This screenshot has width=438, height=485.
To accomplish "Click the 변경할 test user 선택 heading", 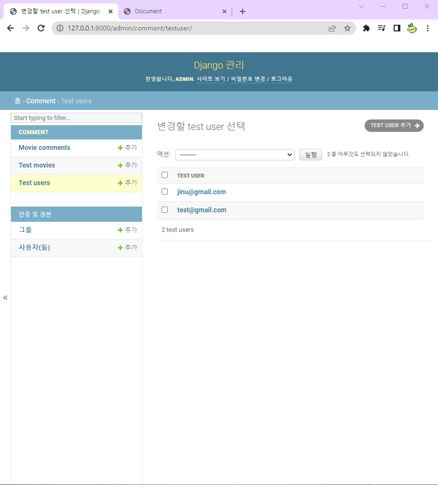I will 201,126.
